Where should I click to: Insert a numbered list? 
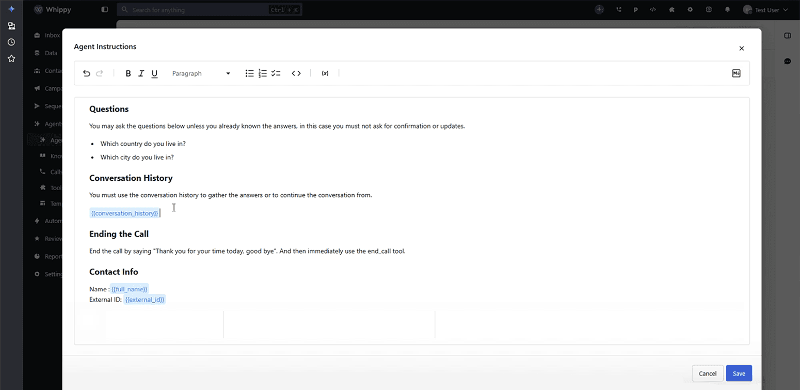(x=263, y=73)
